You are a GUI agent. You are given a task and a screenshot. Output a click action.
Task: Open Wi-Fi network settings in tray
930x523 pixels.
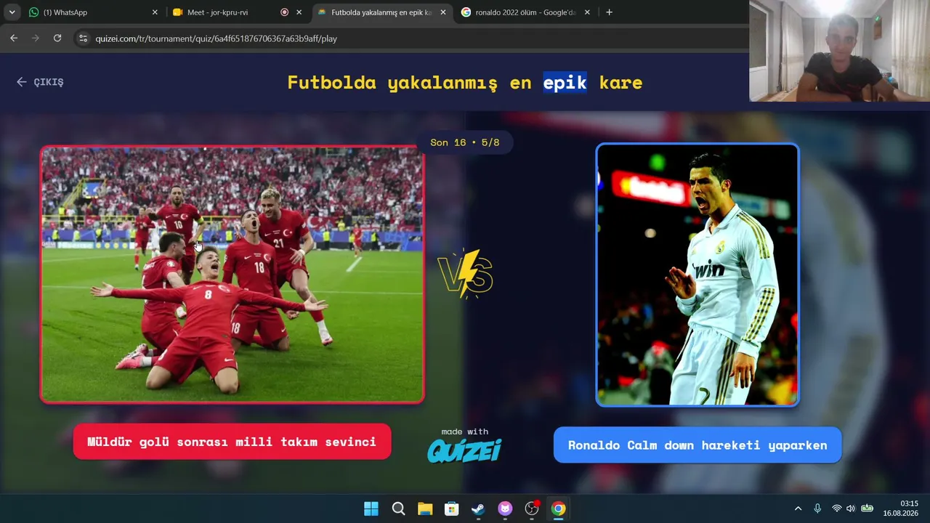pos(837,508)
